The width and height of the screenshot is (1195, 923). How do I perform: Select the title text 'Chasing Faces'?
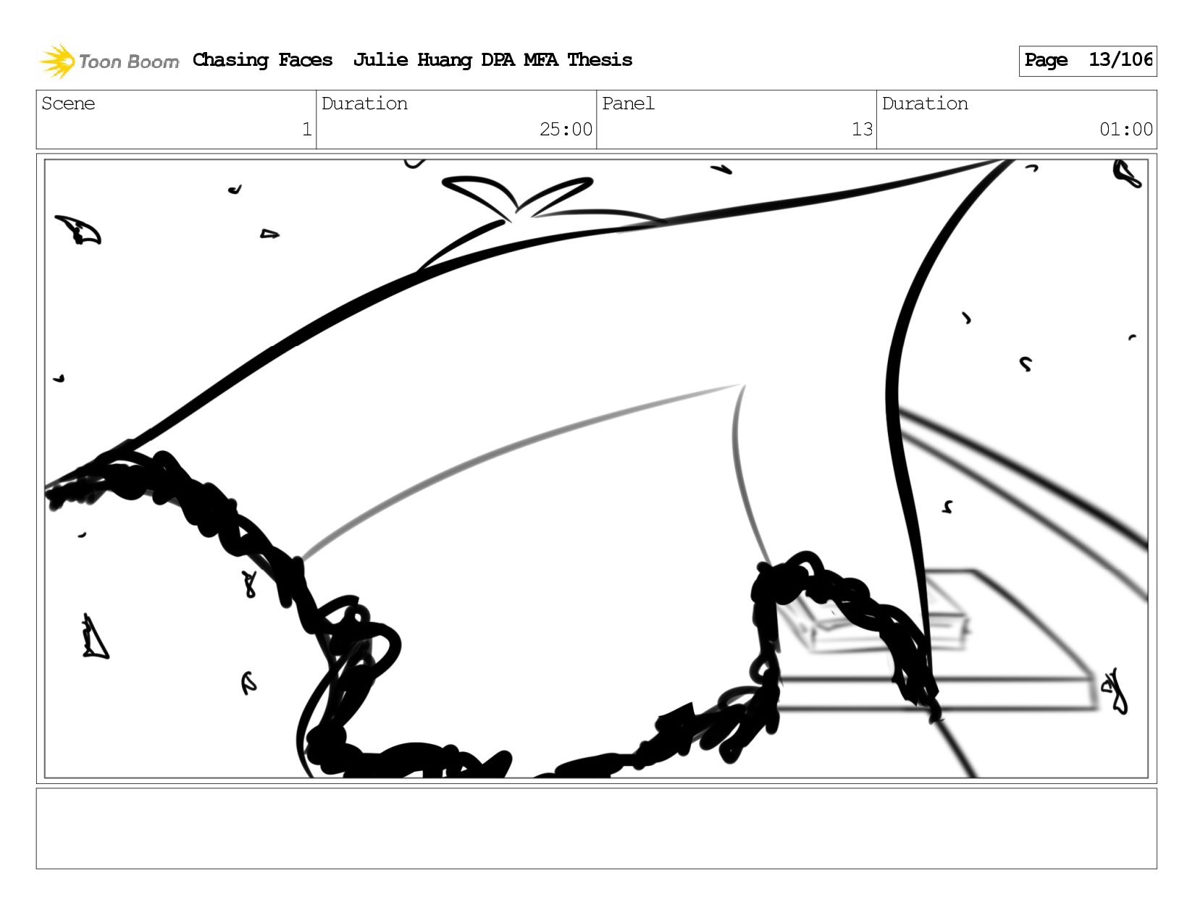coord(263,60)
